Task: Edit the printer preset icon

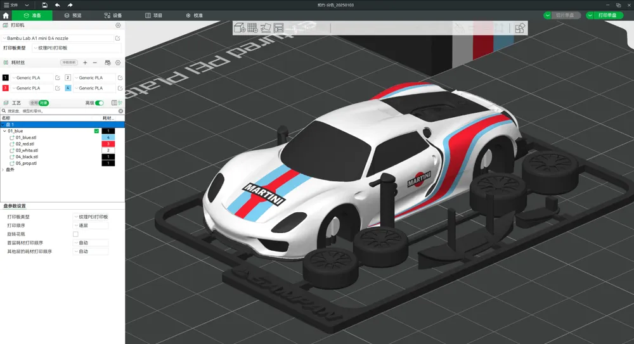Action: point(118,38)
